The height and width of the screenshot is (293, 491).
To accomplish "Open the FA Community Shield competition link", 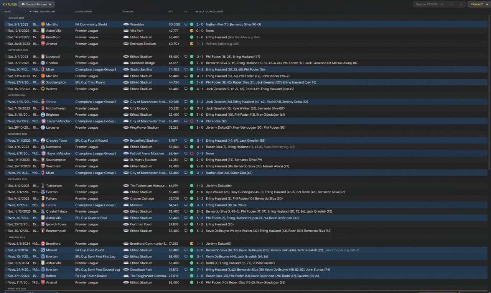I will 91,25.
